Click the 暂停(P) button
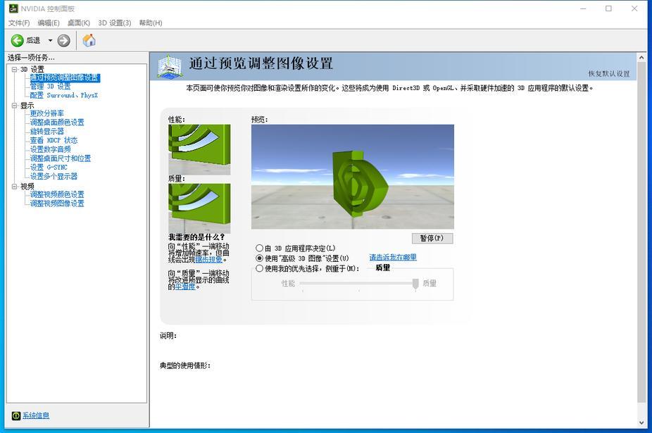652x433 pixels. click(x=432, y=239)
